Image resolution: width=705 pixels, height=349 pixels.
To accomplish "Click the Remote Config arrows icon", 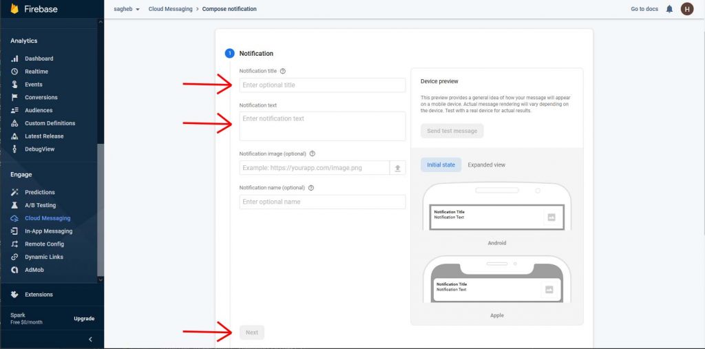I will 15,244.
